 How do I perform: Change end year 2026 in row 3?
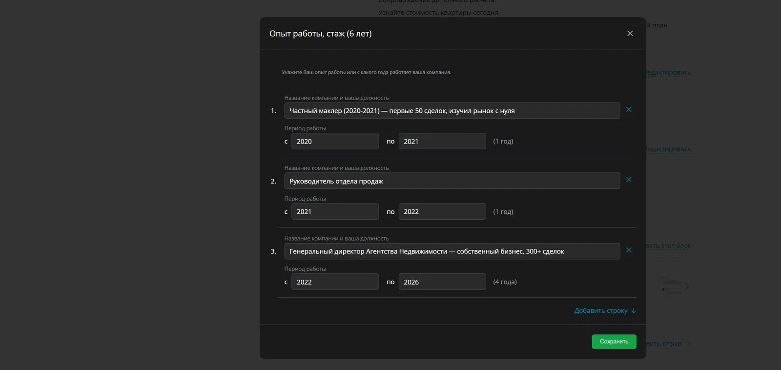[442, 282]
